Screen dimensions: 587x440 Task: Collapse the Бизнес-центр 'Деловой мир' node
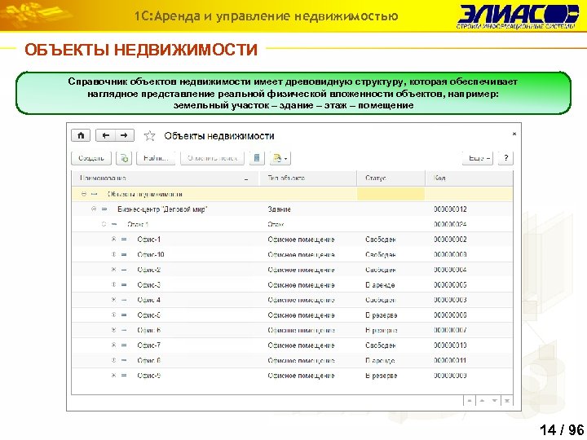pos(94,209)
